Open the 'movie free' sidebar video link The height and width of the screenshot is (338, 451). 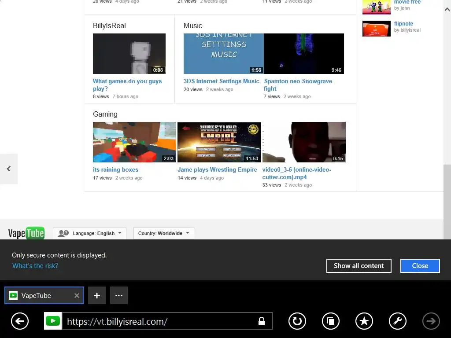(407, 2)
